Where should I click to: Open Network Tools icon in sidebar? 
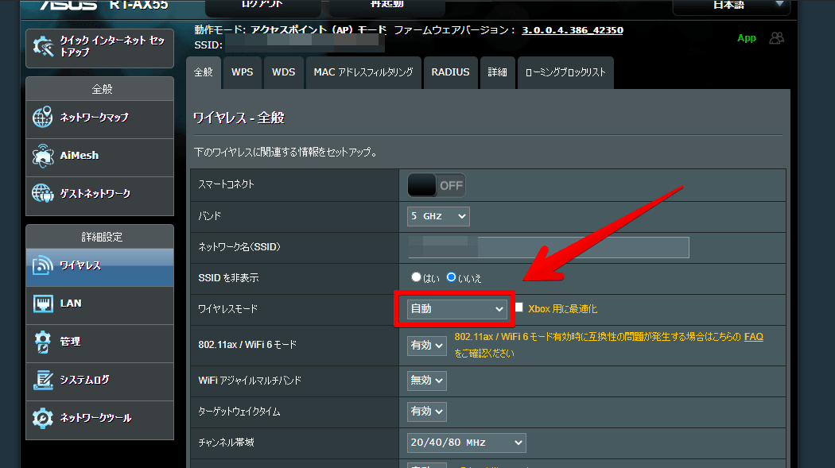coord(43,418)
